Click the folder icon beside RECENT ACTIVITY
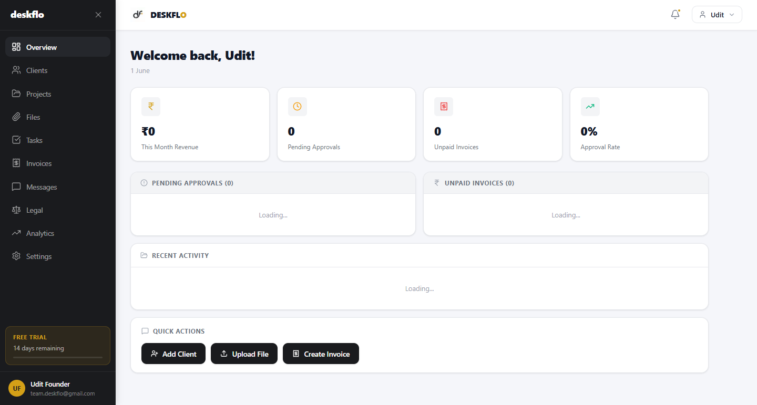 pos(144,255)
